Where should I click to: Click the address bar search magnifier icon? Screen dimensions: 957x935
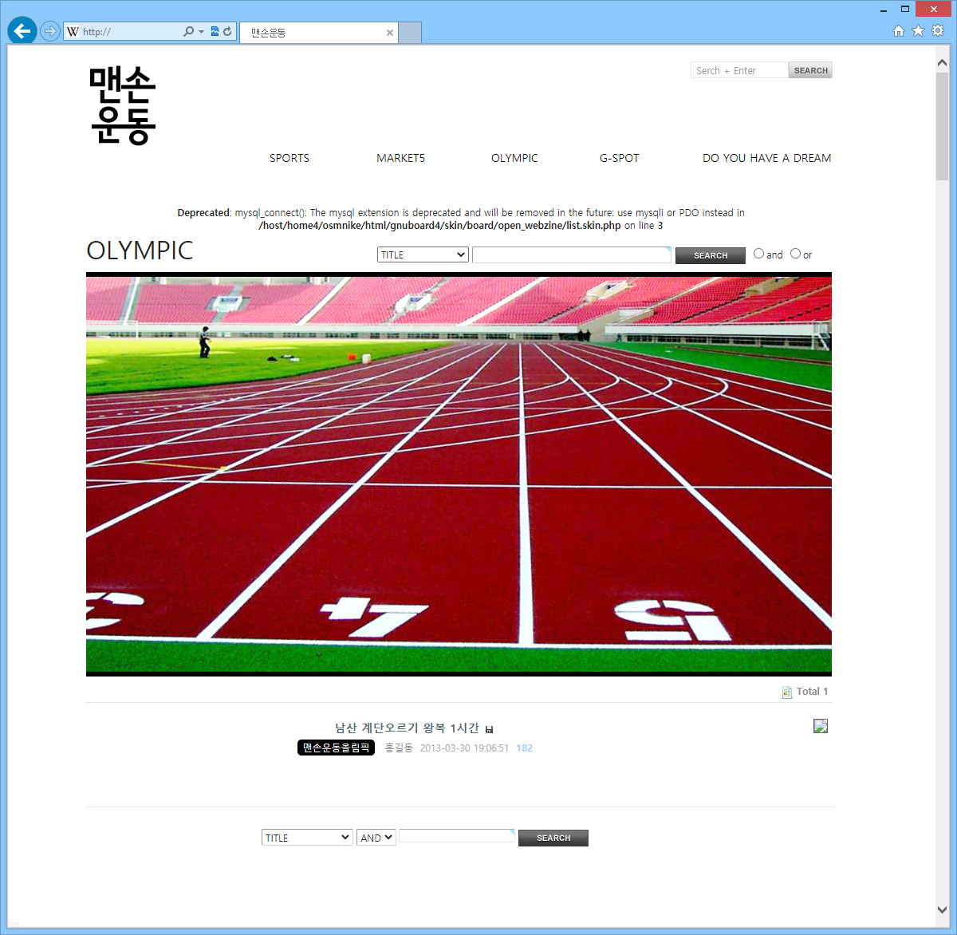189,32
